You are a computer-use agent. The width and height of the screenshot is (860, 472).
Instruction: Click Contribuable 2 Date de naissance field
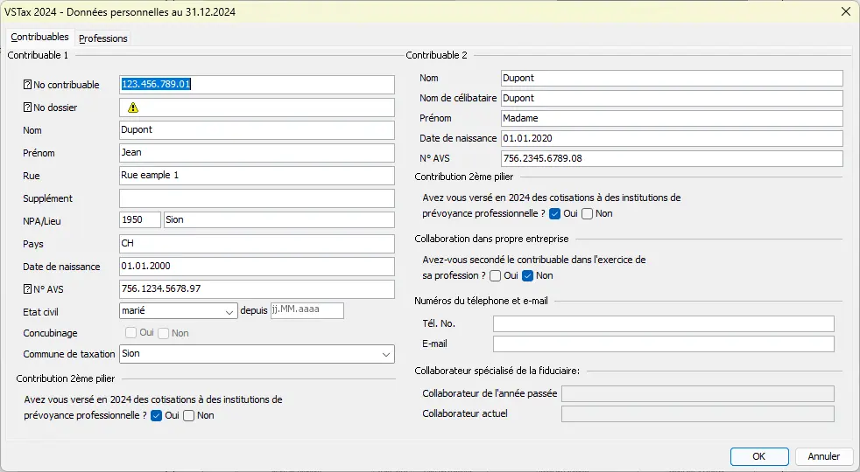672,138
